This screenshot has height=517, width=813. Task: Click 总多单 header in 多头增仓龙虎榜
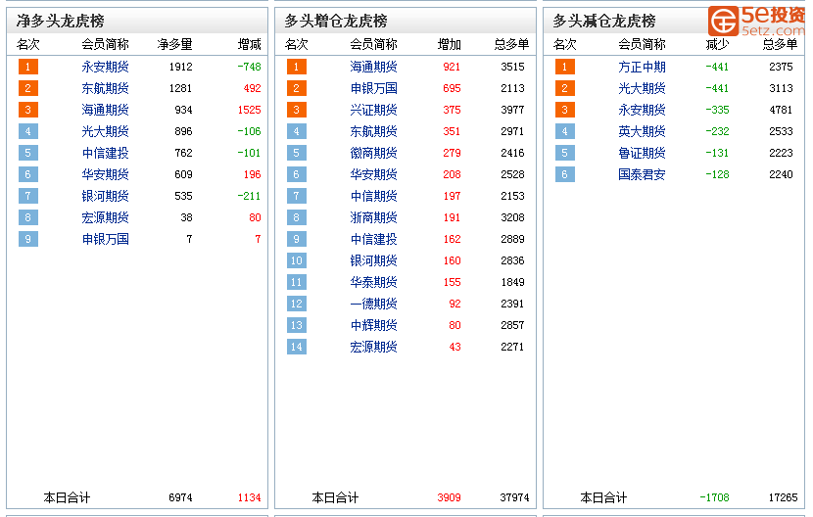(511, 45)
